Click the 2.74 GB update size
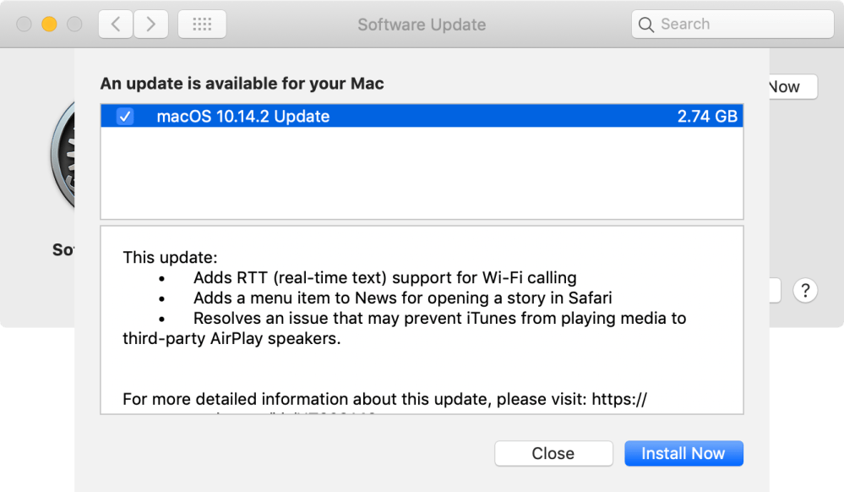This screenshot has width=844, height=492. coord(706,117)
